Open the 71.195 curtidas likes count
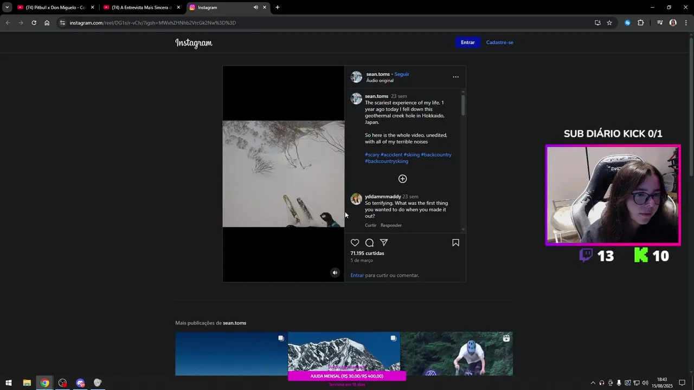 pyautogui.click(x=367, y=253)
